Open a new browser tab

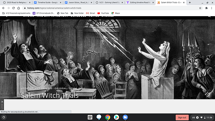tap(190, 2)
